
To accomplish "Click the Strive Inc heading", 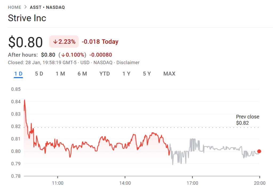I will (x=27, y=18).
